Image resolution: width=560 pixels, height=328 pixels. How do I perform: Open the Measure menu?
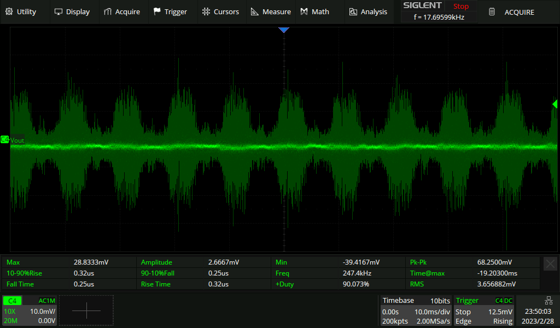(271, 12)
